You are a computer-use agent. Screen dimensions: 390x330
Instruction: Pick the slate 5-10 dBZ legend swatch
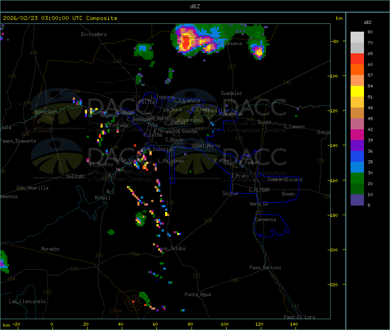tap(357, 200)
